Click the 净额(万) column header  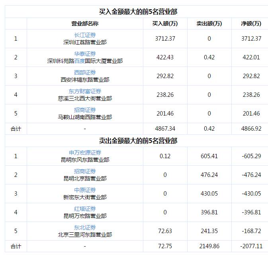click(251, 24)
